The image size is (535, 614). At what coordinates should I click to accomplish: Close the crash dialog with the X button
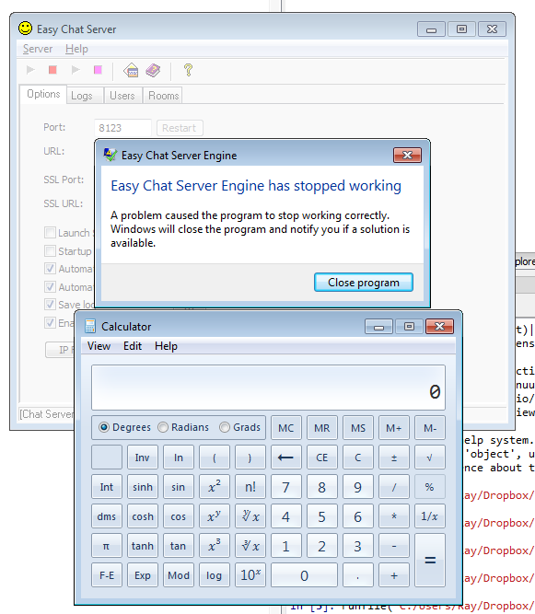point(407,155)
